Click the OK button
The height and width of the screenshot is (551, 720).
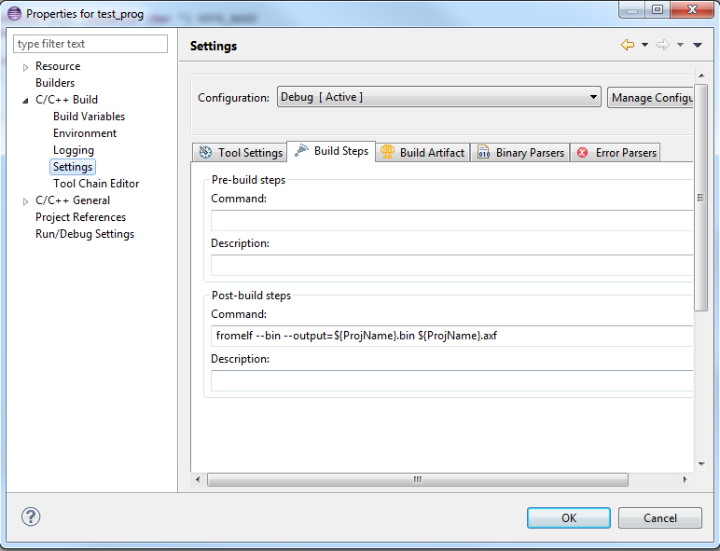(568, 518)
